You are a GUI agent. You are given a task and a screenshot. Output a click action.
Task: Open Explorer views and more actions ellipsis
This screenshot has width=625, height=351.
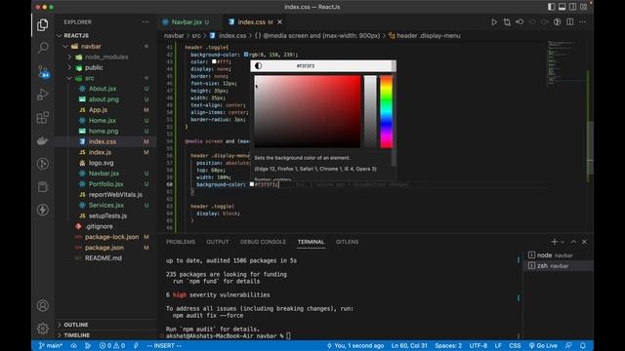pos(146,21)
